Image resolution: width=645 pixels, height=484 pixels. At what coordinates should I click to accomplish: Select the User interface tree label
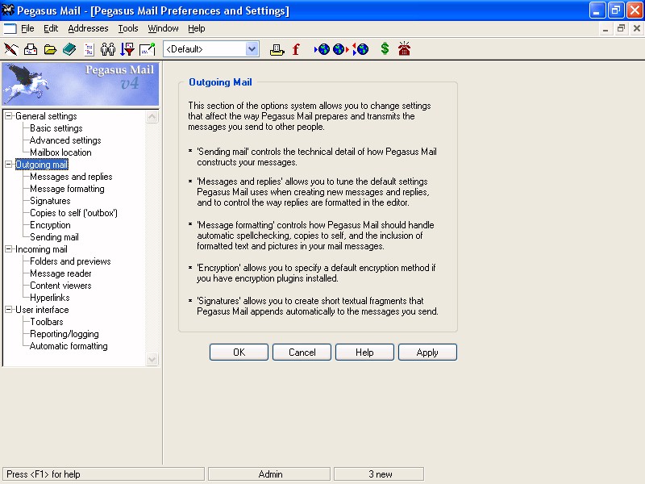pyautogui.click(x=42, y=310)
